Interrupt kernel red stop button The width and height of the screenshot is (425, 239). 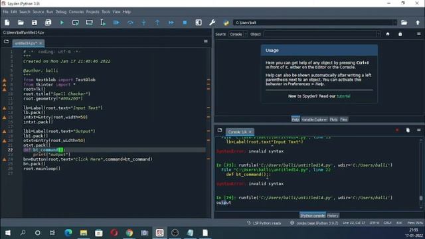click(397, 130)
